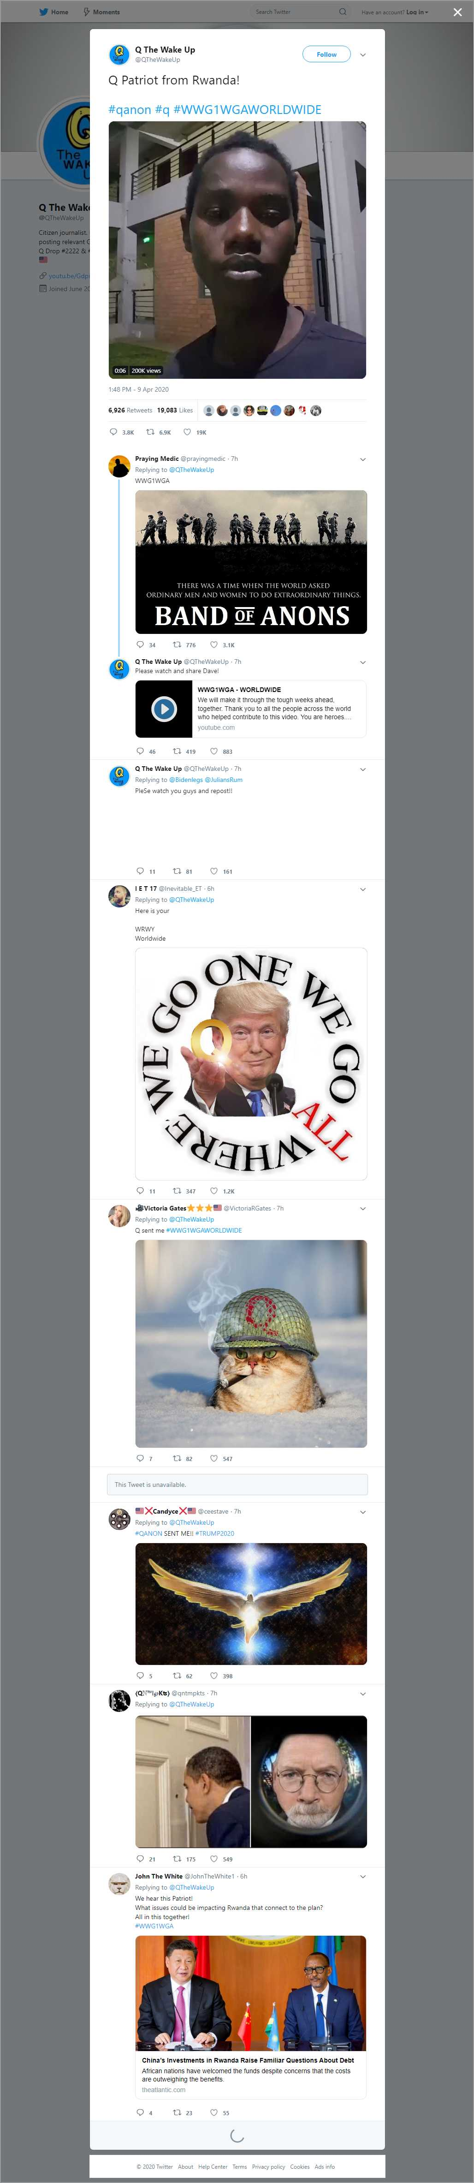Image resolution: width=474 pixels, height=2183 pixels.
Task: Click the reply icon on the main tweet
Action: click(x=114, y=432)
